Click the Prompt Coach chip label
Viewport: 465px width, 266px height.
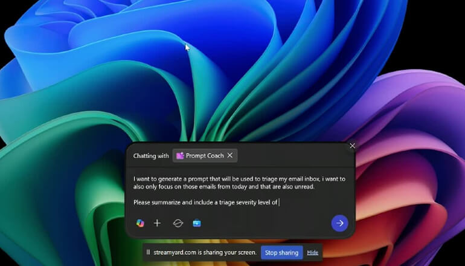pyautogui.click(x=205, y=155)
